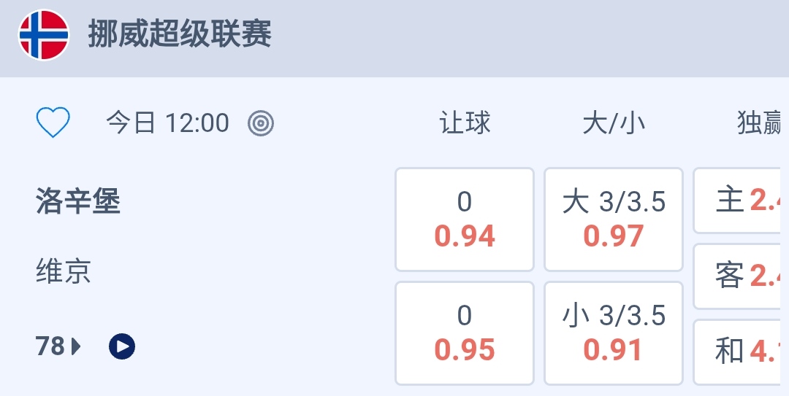Screen dimensions: 789x396
Task: Choose the 主 home win odds
Action: [742, 201]
